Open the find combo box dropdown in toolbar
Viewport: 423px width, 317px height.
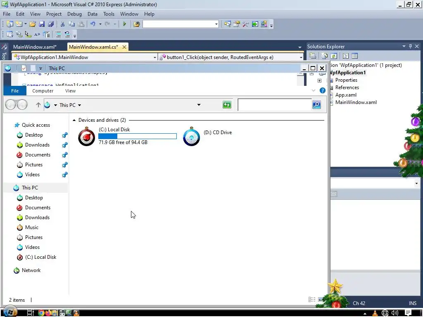click(x=216, y=24)
